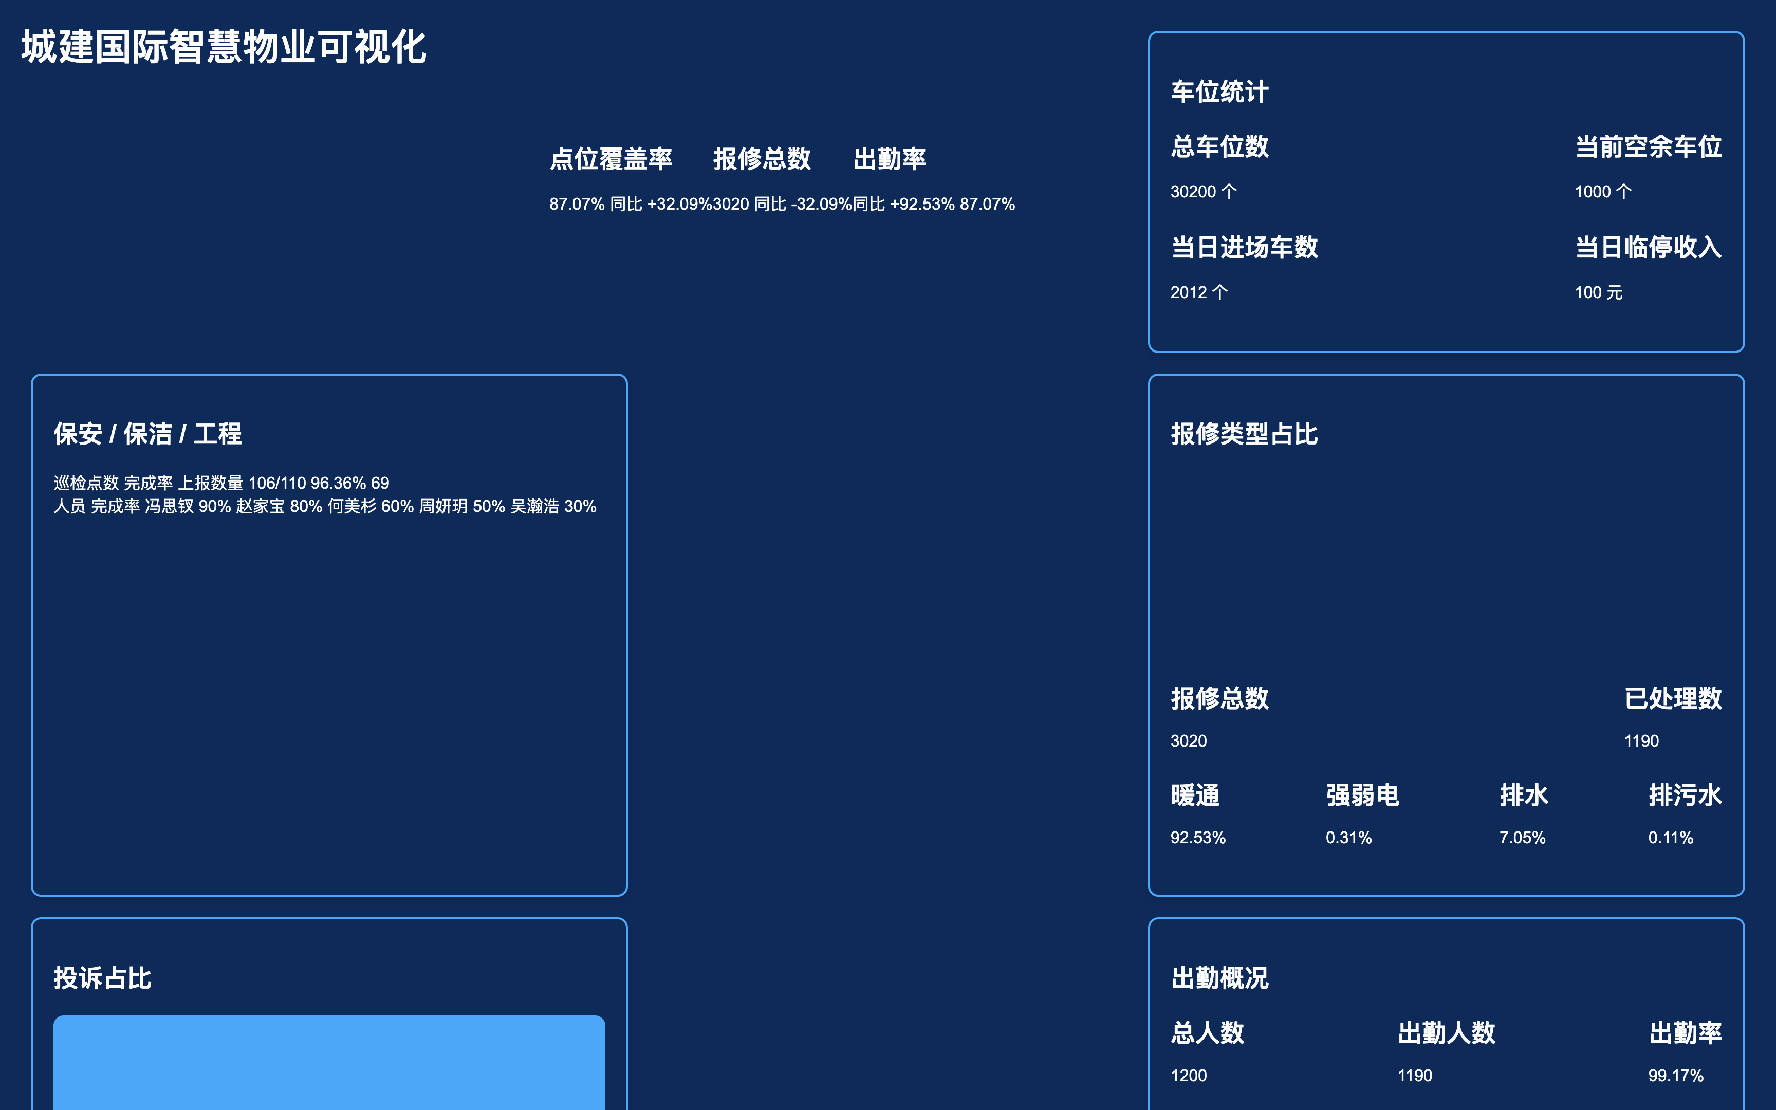Select the 点位覆盖率 header label
Image resolution: width=1776 pixels, height=1110 pixels.
click(x=610, y=159)
